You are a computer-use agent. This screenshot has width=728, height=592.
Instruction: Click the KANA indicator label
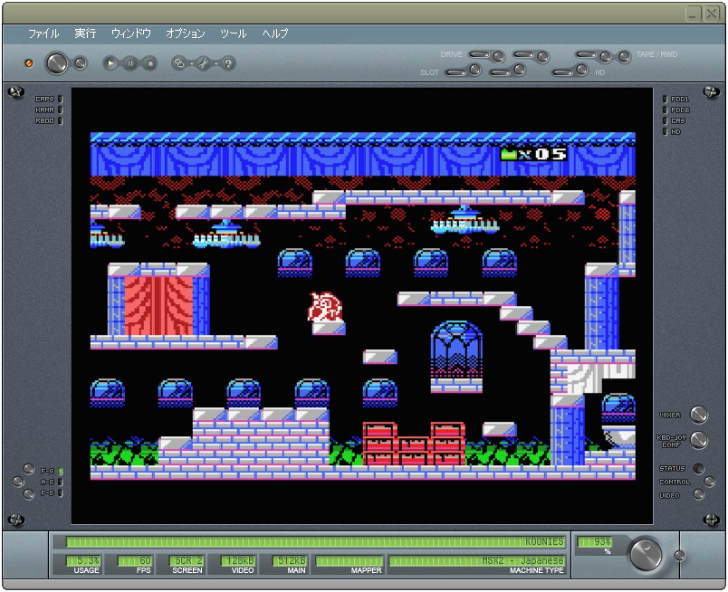pyautogui.click(x=45, y=110)
